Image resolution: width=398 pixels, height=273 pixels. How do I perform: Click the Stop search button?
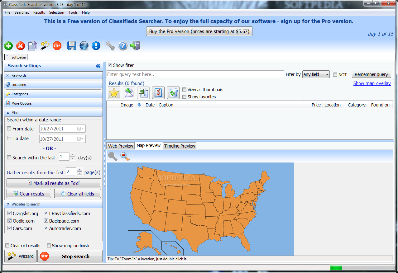click(70, 257)
